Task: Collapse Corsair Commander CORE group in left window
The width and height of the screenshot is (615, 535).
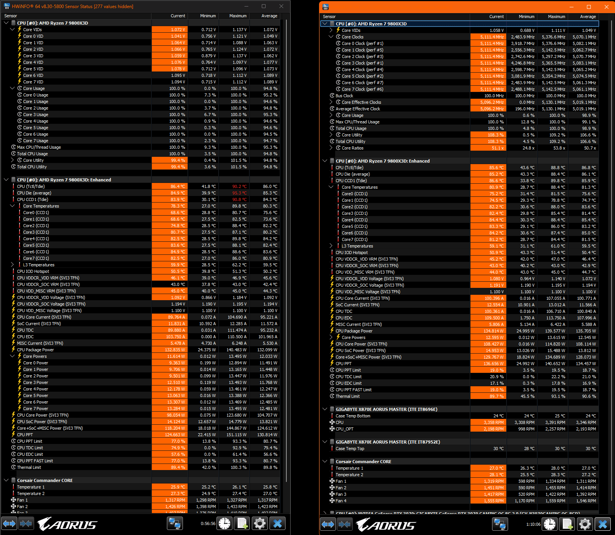Action: click(x=6, y=480)
